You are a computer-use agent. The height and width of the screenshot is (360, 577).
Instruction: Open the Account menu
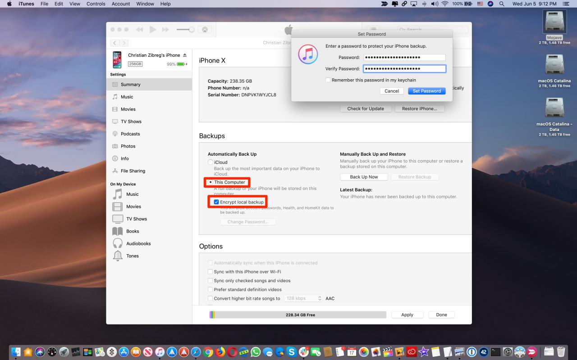tap(121, 4)
